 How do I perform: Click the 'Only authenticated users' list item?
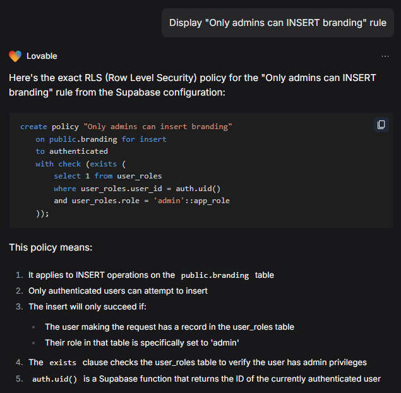coord(118,290)
